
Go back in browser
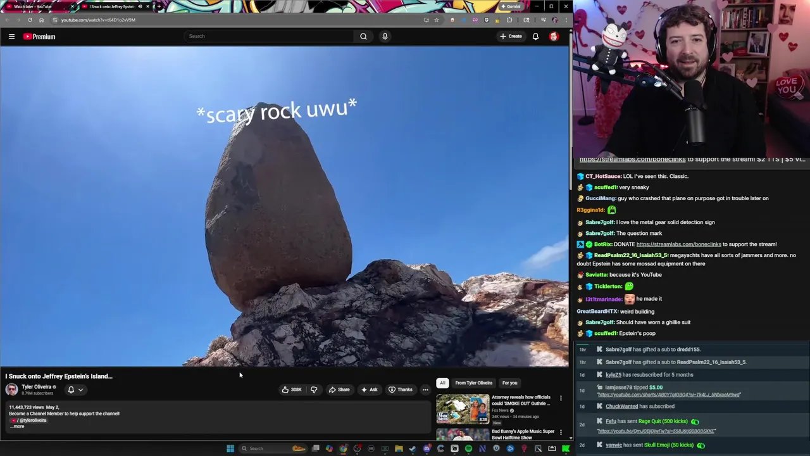[7, 20]
